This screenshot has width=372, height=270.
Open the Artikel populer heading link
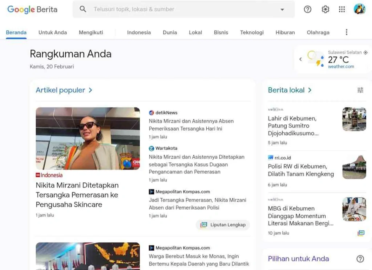coord(60,90)
